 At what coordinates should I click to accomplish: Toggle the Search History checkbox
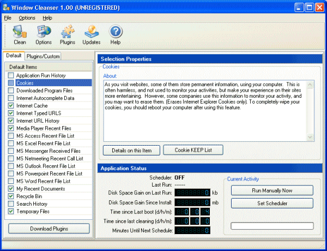(x=11, y=204)
